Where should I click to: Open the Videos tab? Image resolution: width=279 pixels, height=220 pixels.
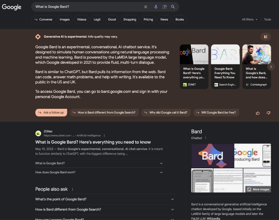tap(82, 19)
